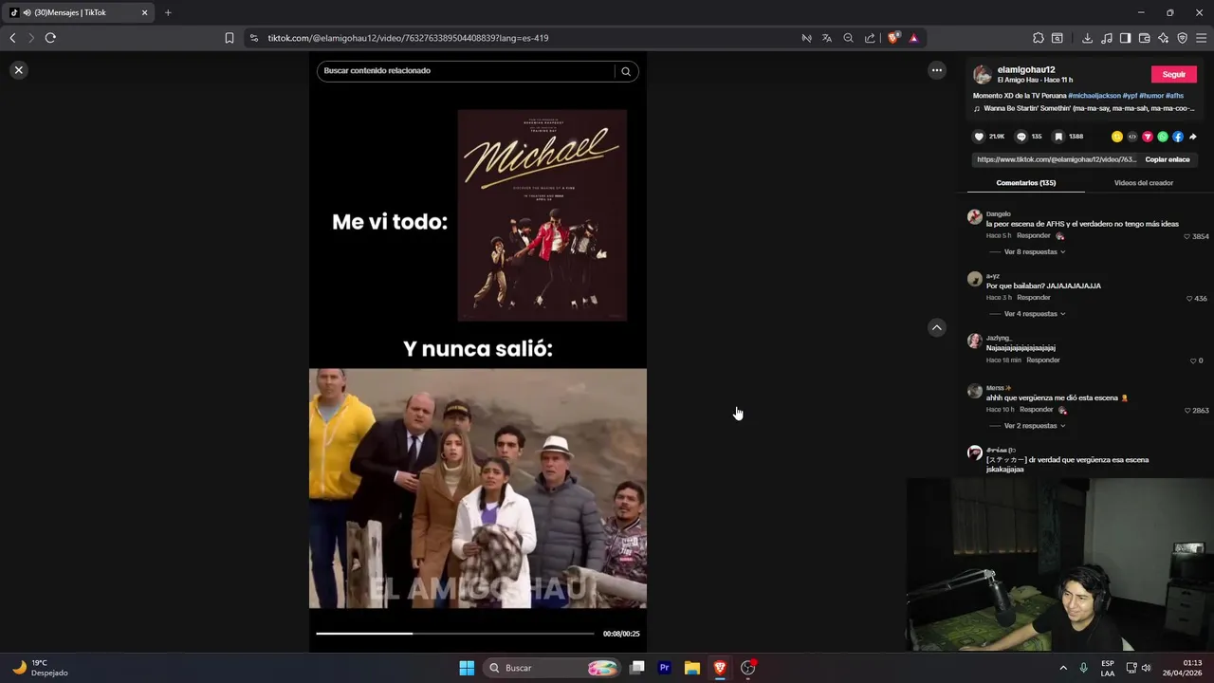The height and width of the screenshot is (683, 1214).
Task: Open #michaeljackson hashtag
Action: click(x=1094, y=96)
